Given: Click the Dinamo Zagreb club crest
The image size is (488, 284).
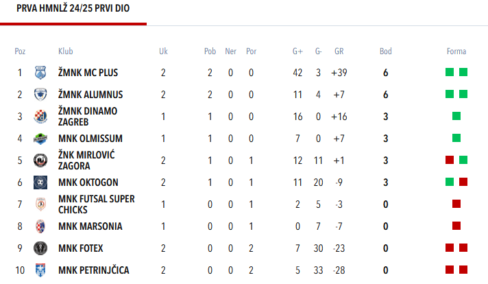Looking at the screenshot, I should pos(40,117).
